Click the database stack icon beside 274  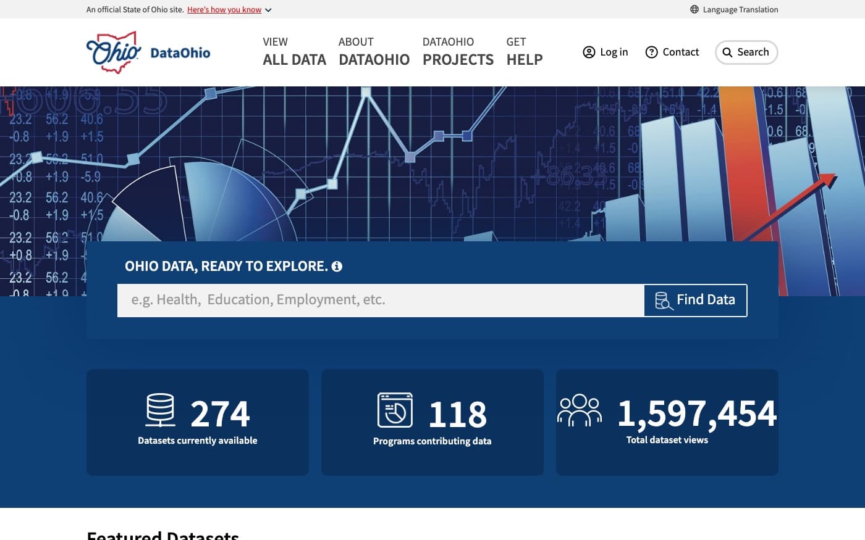click(160, 410)
